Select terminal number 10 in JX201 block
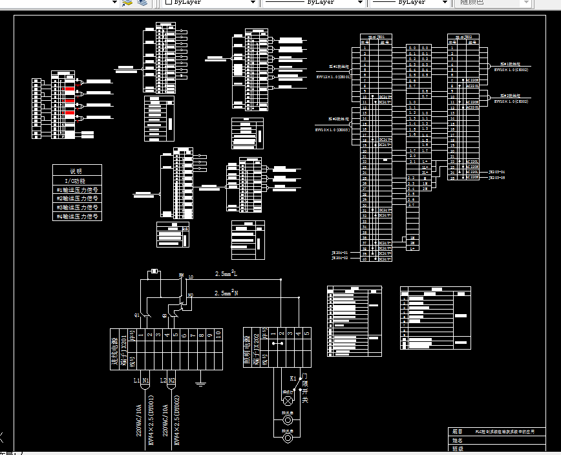This screenshot has width=561, height=455. click(218, 335)
